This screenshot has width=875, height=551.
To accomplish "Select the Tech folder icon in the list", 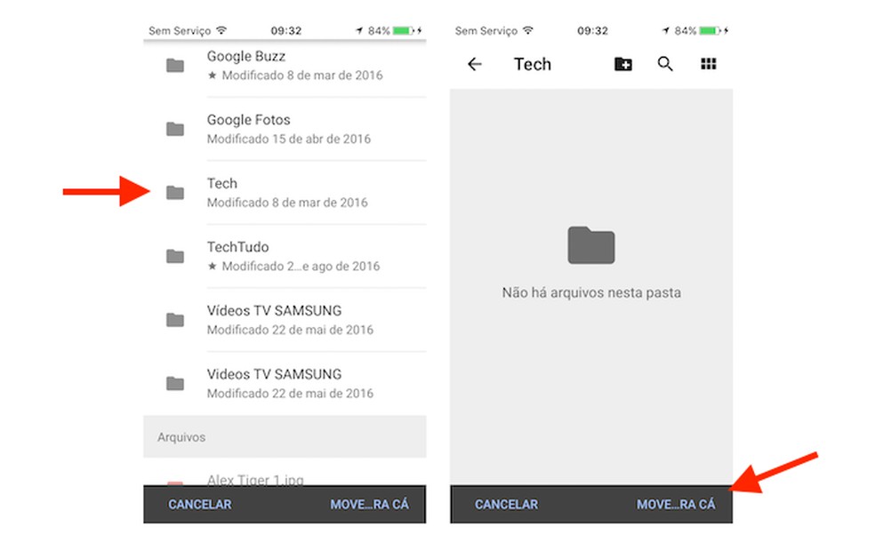I will (x=174, y=192).
